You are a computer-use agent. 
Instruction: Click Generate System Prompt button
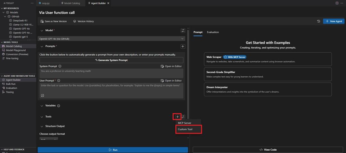tap(111, 60)
